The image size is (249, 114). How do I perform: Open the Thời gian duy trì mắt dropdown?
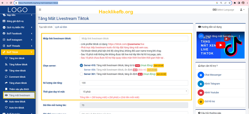tap(134, 92)
